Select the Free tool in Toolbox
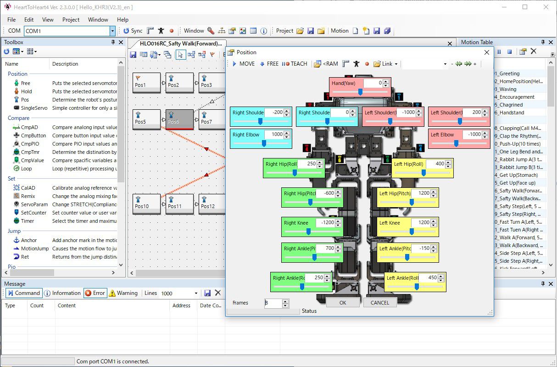The width and height of the screenshot is (557, 367). [x=26, y=83]
